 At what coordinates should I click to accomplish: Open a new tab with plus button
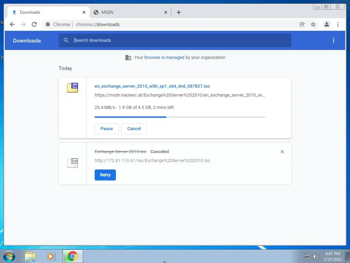(x=178, y=12)
